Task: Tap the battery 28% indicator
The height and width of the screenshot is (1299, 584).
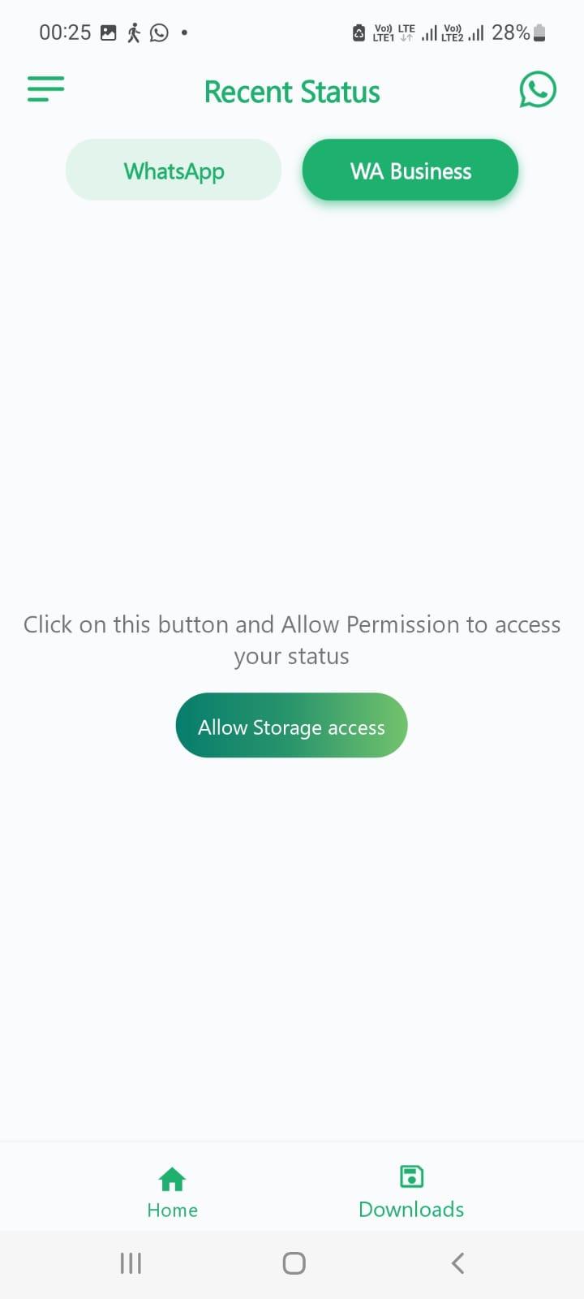Action: (x=519, y=32)
